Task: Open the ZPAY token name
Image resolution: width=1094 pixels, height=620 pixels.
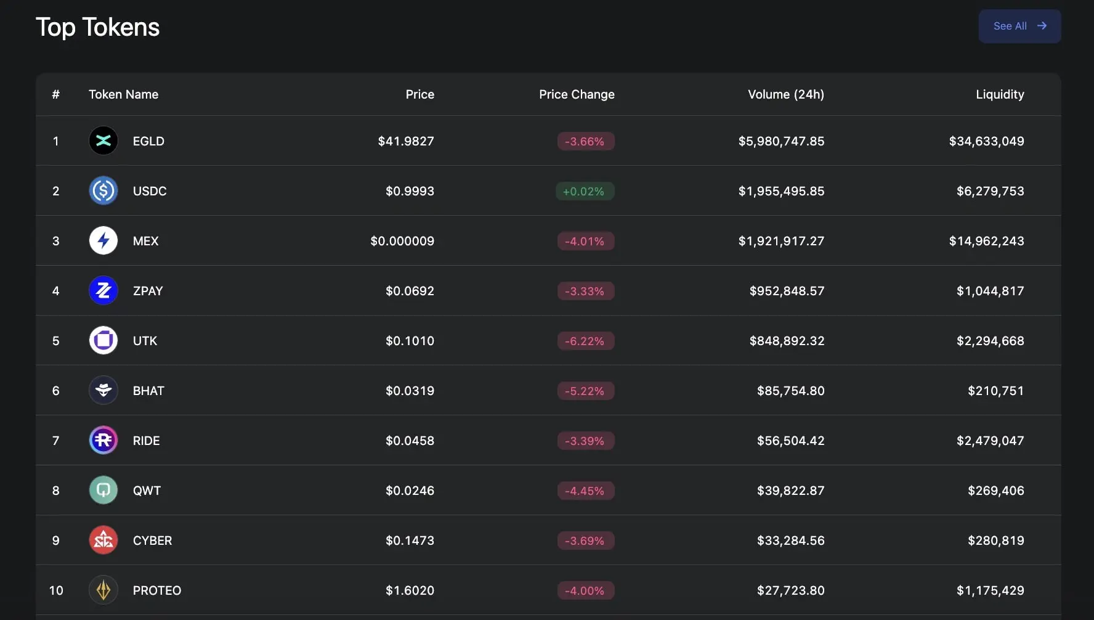Action: click(x=148, y=291)
